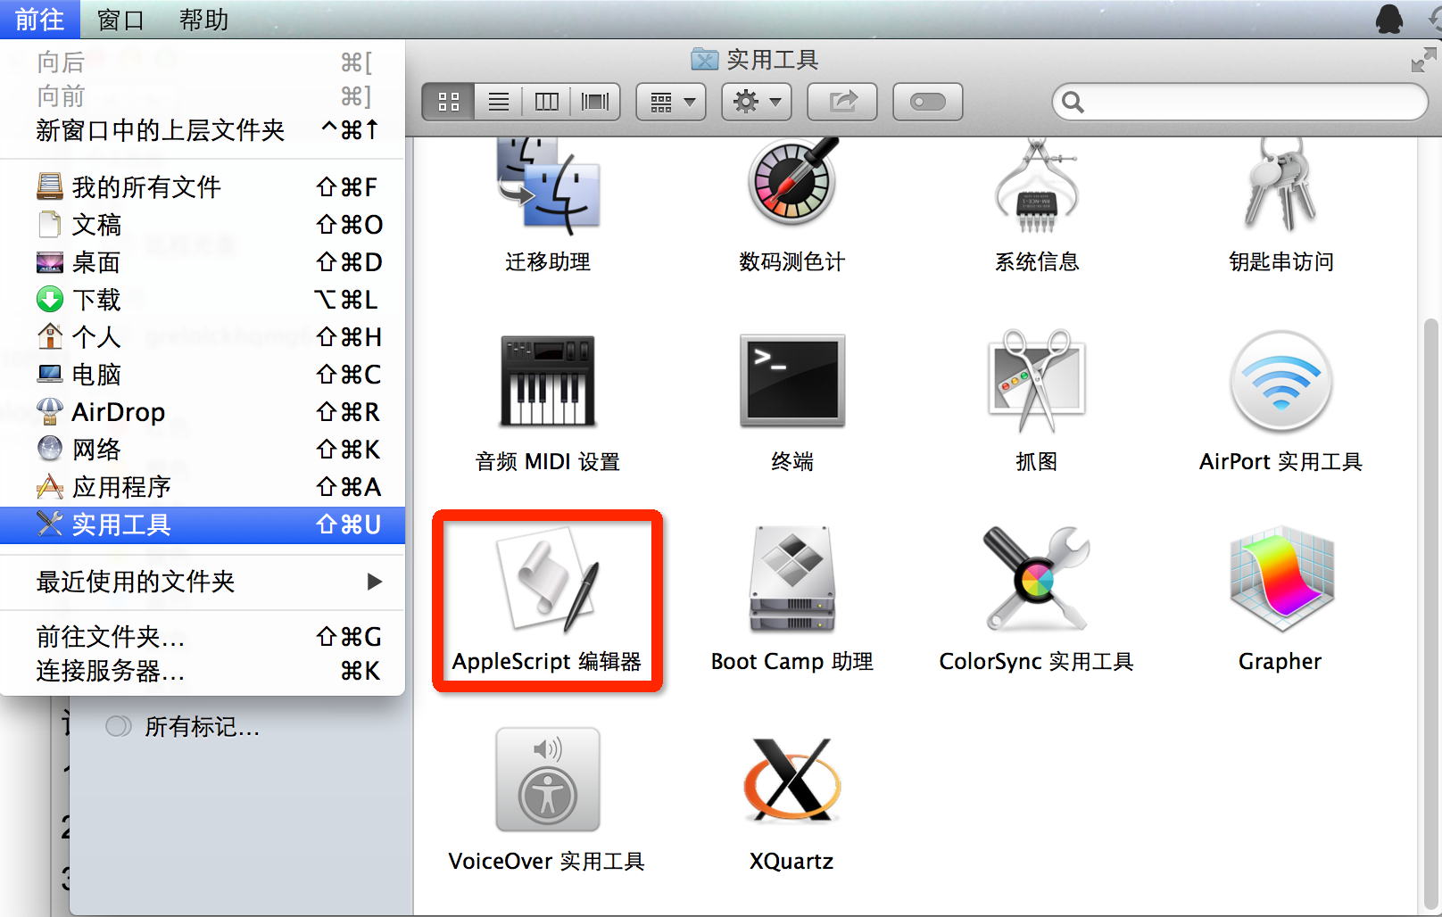
Task: Open the gear action menu dropdown
Action: tap(757, 102)
